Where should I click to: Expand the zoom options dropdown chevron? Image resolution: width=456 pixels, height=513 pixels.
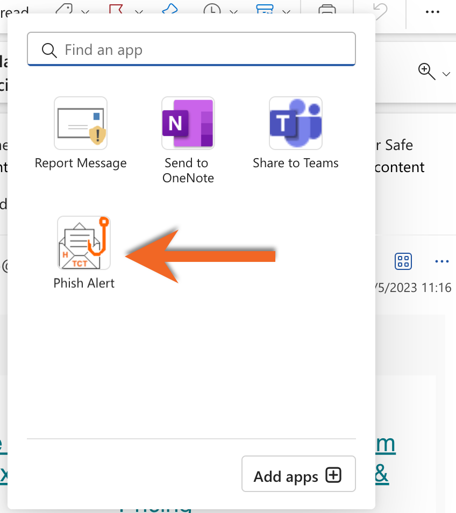pyautogui.click(x=446, y=74)
